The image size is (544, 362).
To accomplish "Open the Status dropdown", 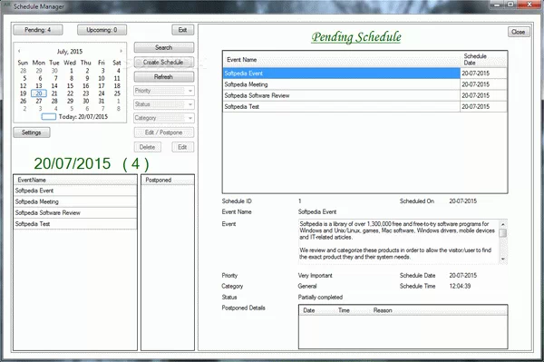I will [x=164, y=104].
